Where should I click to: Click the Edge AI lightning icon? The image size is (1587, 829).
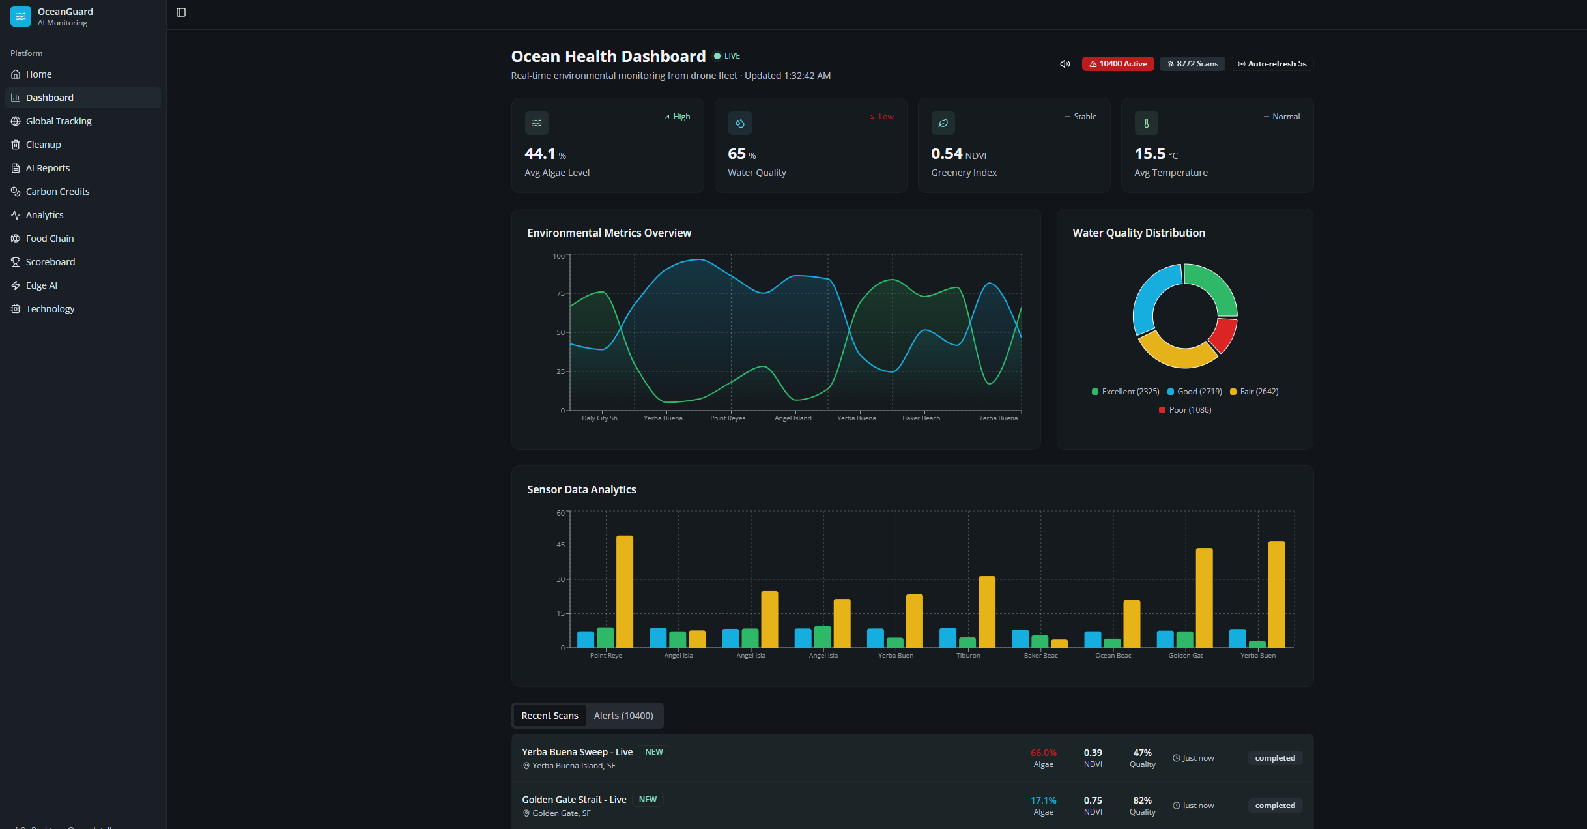pos(16,285)
